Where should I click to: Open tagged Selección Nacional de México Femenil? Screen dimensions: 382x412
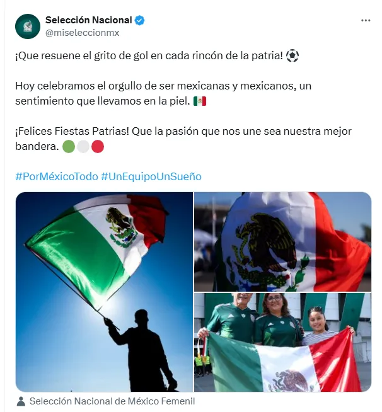coord(112,401)
